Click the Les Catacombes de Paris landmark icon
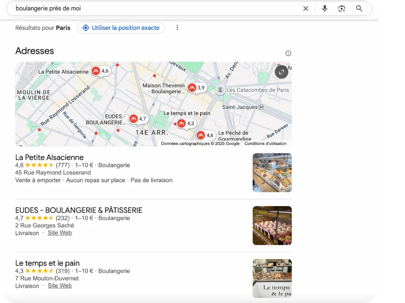Viewport: 405px width, 303px height. click(220, 90)
